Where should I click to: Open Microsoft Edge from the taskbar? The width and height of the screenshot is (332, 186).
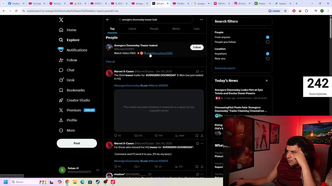pos(82,182)
